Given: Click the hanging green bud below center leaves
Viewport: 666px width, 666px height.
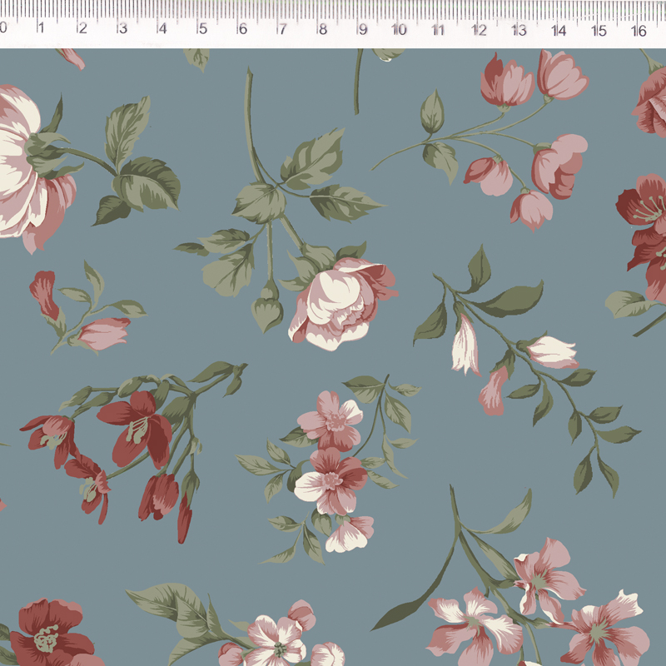Looking at the screenshot, I should click(x=267, y=312).
